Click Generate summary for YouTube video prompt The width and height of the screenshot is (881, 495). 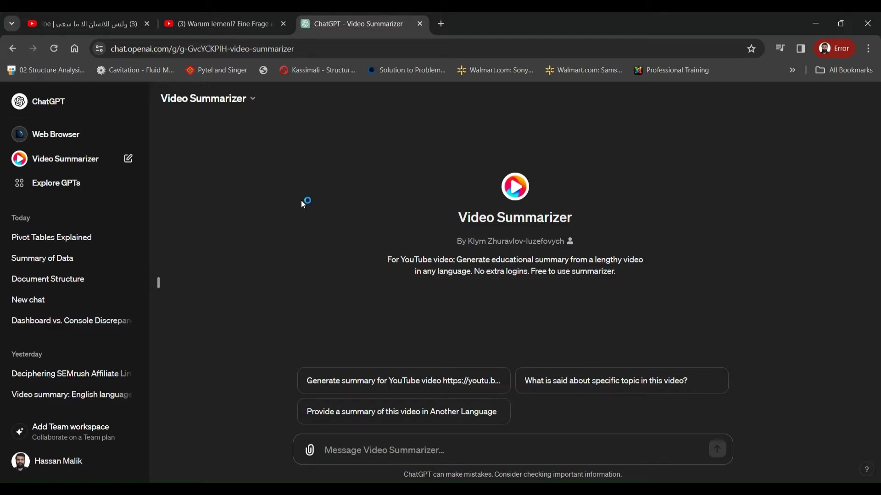tap(404, 380)
